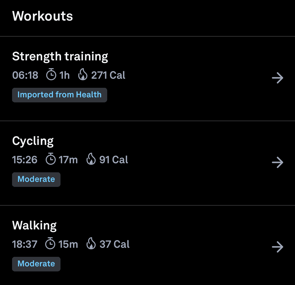Click the flame calorie icon on Cycling

pos(91,159)
